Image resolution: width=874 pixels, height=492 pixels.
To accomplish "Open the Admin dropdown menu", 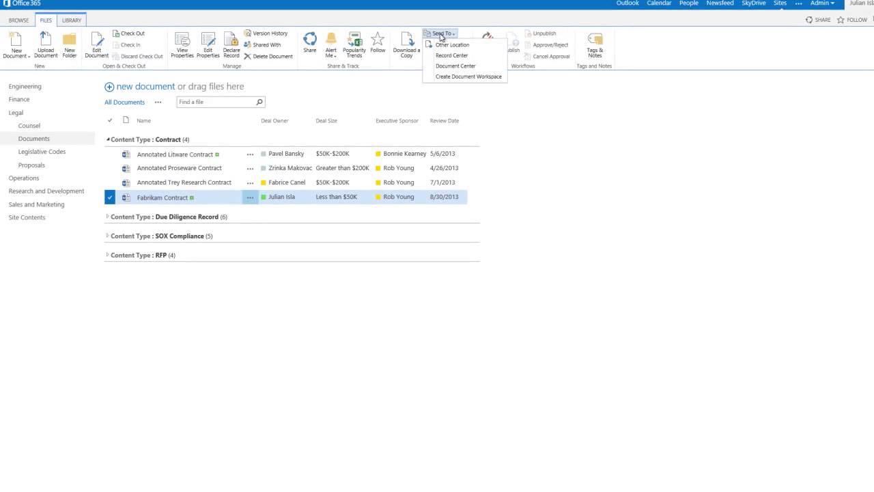I will click(x=822, y=3).
